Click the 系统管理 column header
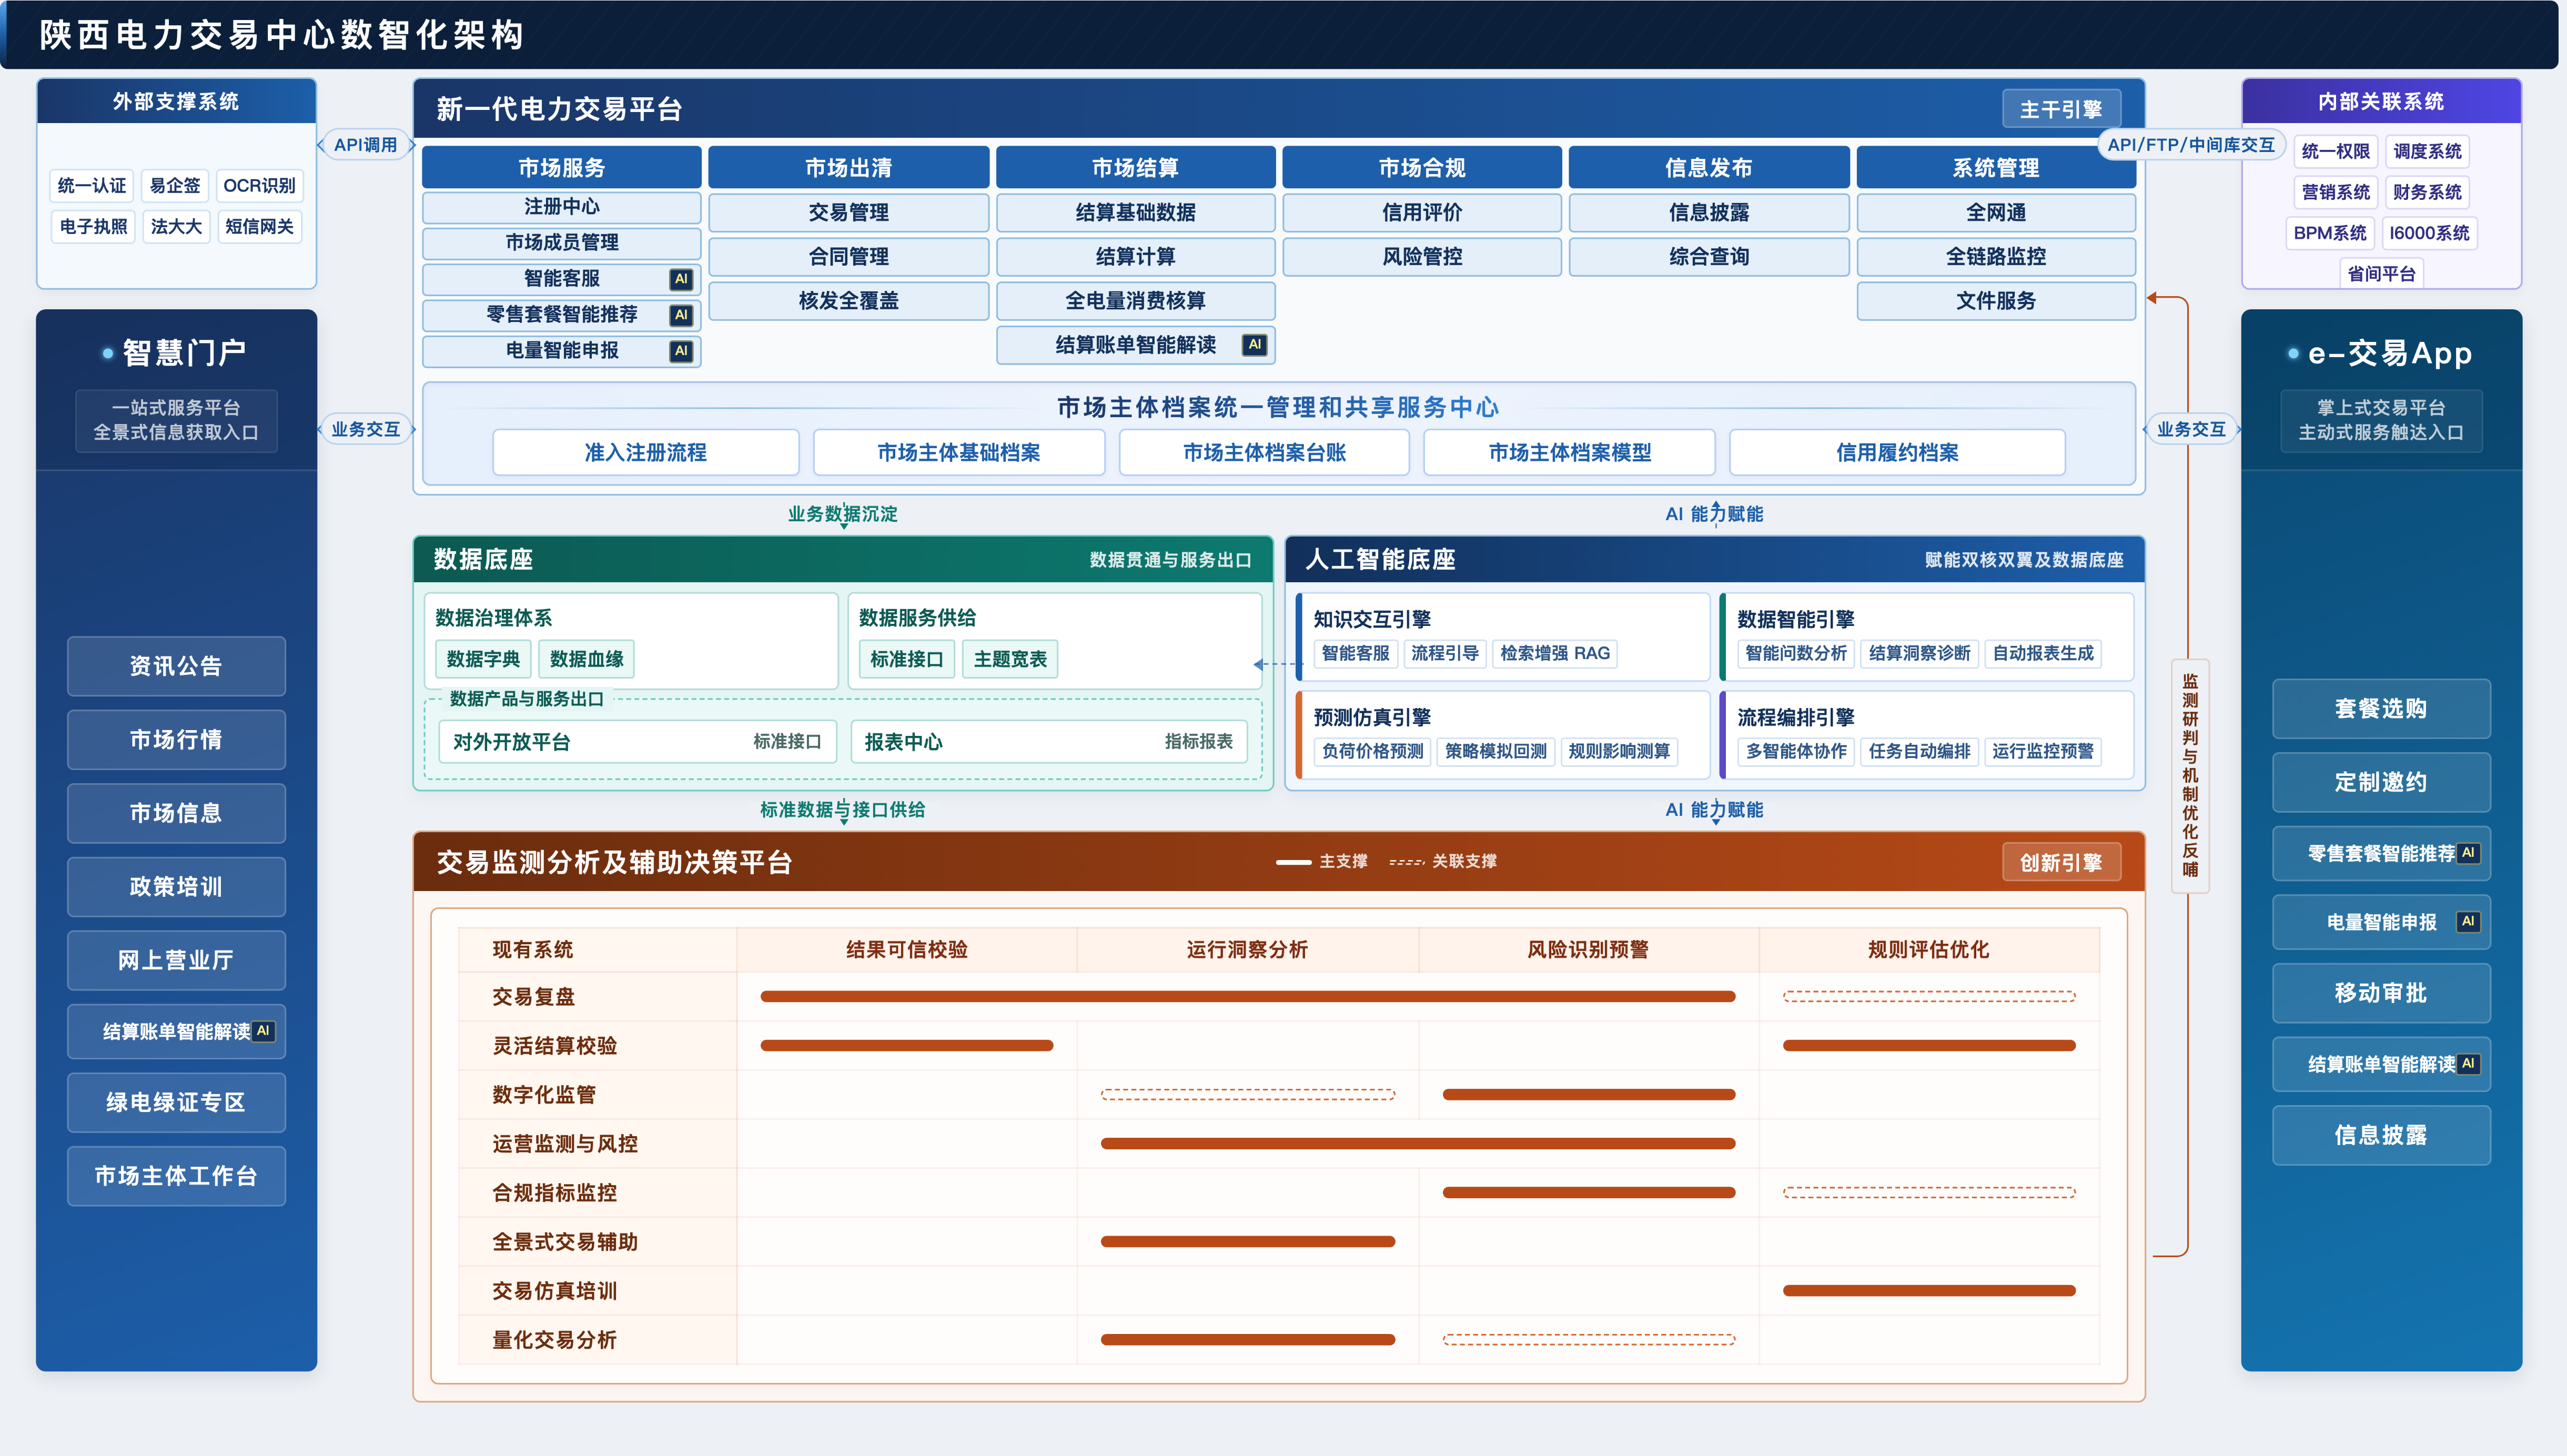Screen dimensions: 2567x1456 coord(1996,168)
